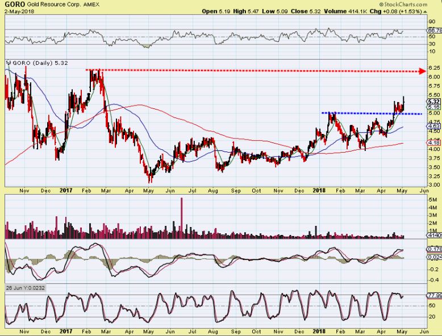Viewport: 442px width, 336px height.
Task: Click the 30 level on RSI axis
Action: click(x=432, y=44)
